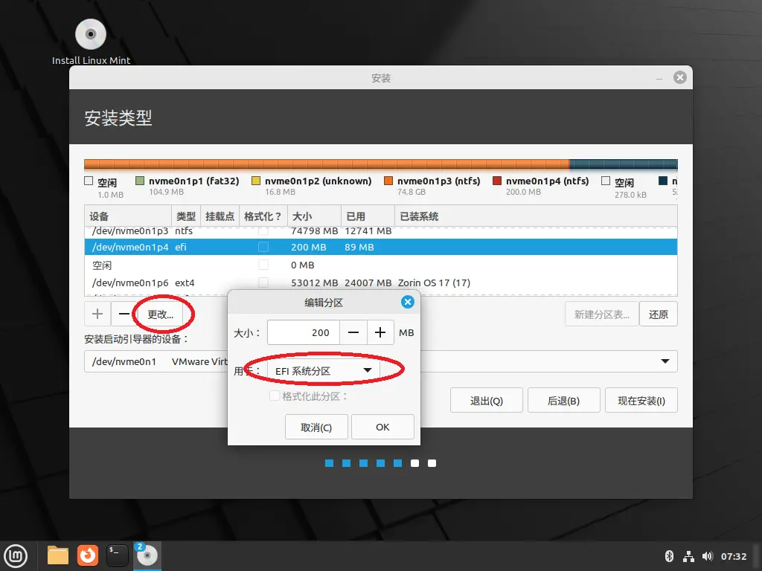Image resolution: width=762 pixels, height=571 pixels.
Task: Click the Bluetooth tray icon
Action: (x=668, y=556)
